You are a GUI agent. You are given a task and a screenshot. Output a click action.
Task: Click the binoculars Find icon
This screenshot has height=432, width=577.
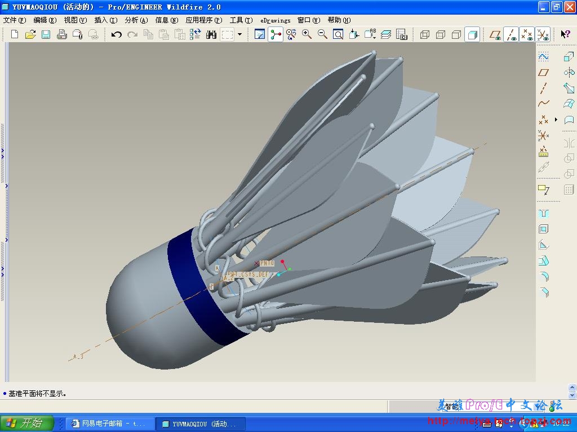(211, 34)
